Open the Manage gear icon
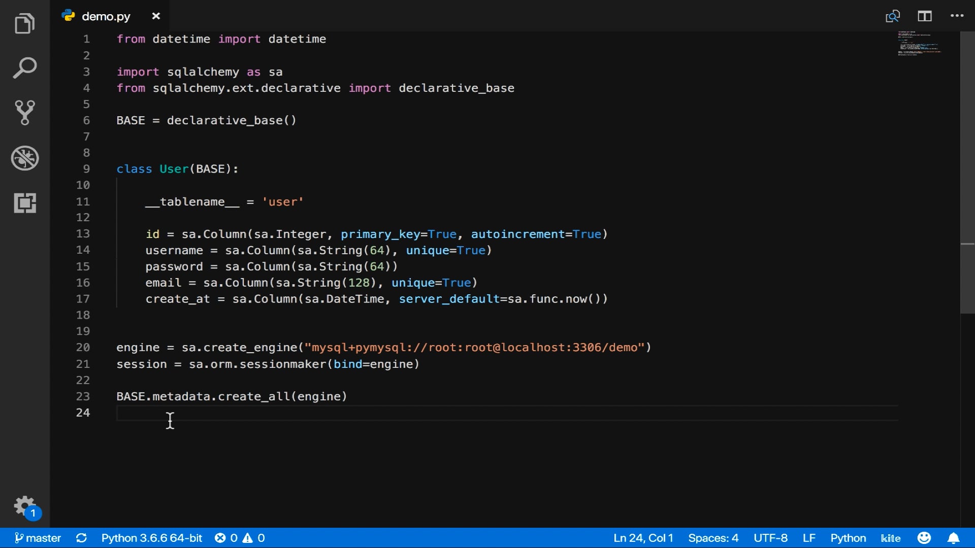The width and height of the screenshot is (975, 548). coord(24,506)
